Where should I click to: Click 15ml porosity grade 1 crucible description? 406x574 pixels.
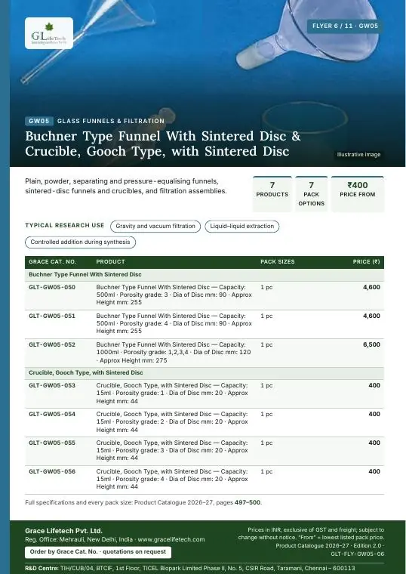(x=172, y=393)
